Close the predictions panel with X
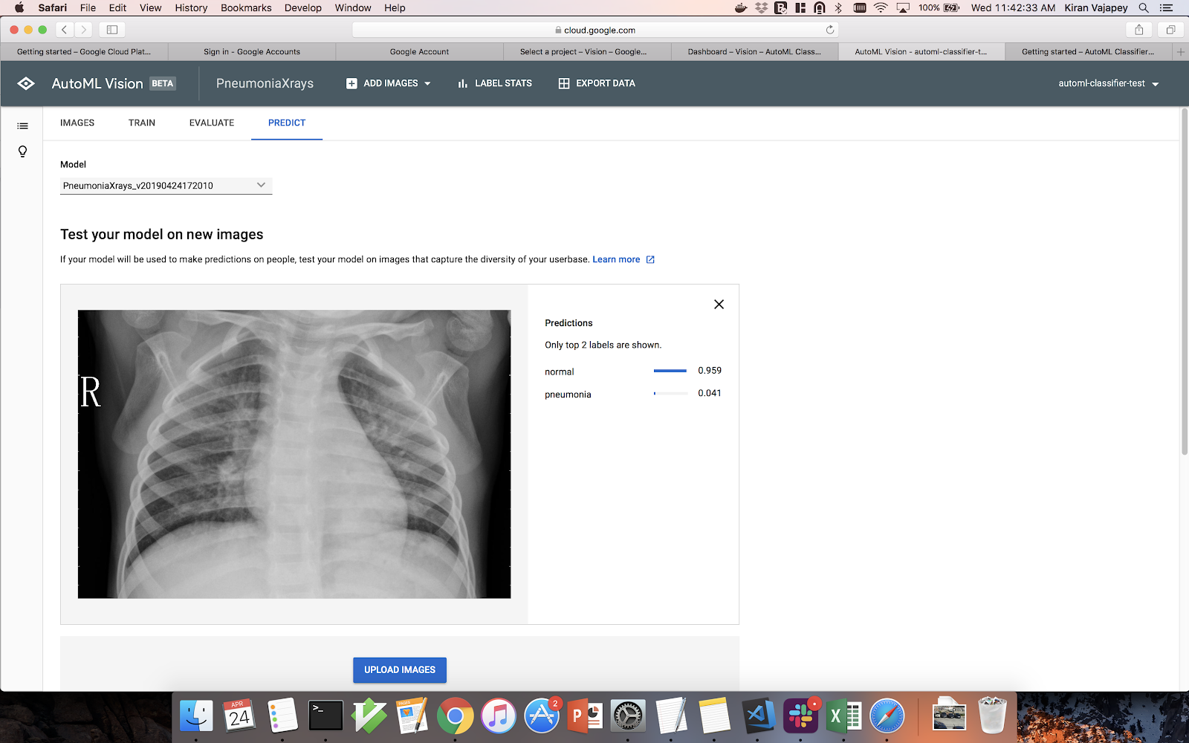1189x743 pixels. (x=719, y=305)
